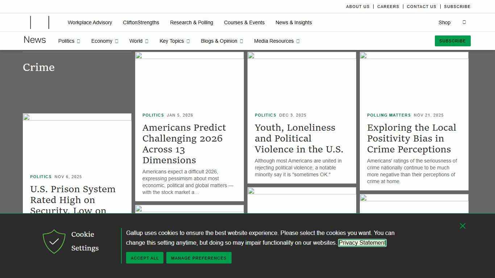Open the News & Insights menu
Viewport: 495px width, 278px height.
point(294,22)
